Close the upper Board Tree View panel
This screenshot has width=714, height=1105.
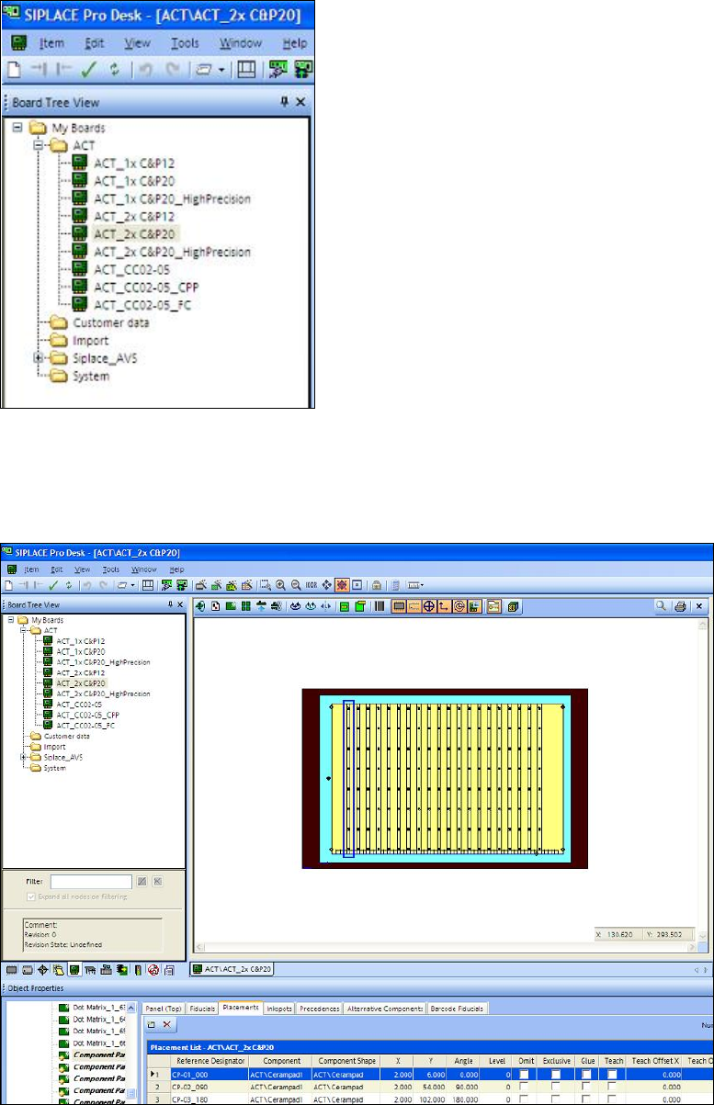[x=300, y=103]
